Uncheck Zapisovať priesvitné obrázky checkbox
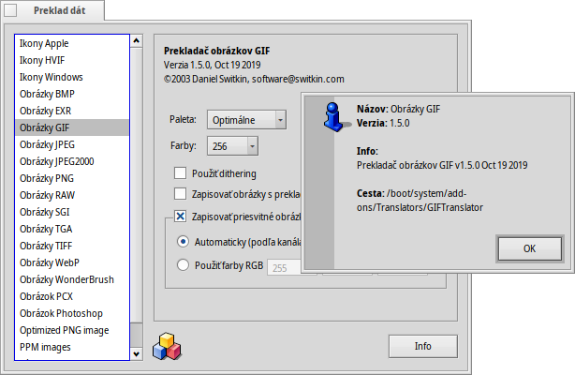The image size is (575, 375). (x=181, y=217)
